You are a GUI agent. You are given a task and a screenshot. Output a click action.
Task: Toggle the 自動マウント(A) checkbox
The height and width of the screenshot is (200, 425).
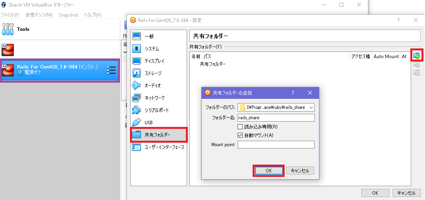[240, 135]
